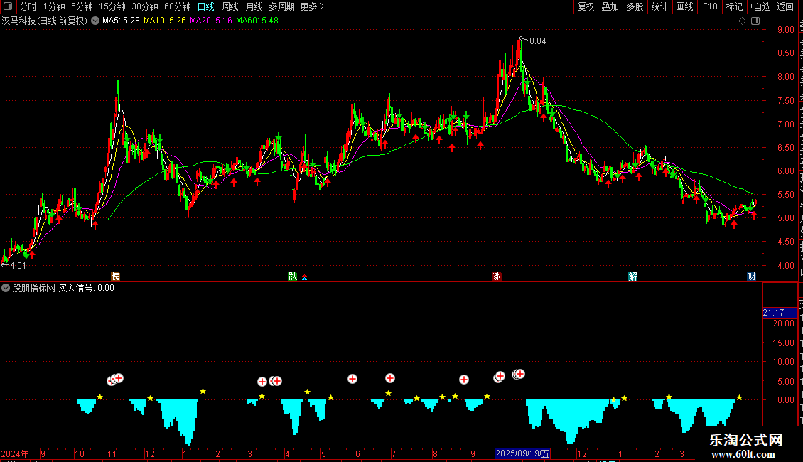Click the 21.17 highlighted value on sub-chart axis

pyautogui.click(x=780, y=313)
